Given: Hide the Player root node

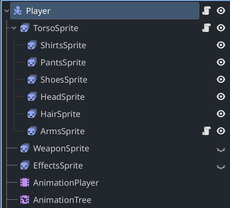Looking at the screenshot, I should click(221, 11).
